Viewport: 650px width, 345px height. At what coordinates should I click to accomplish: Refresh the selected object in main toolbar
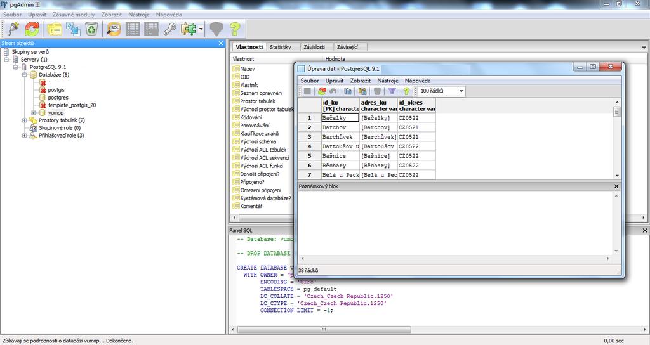pos(32,29)
